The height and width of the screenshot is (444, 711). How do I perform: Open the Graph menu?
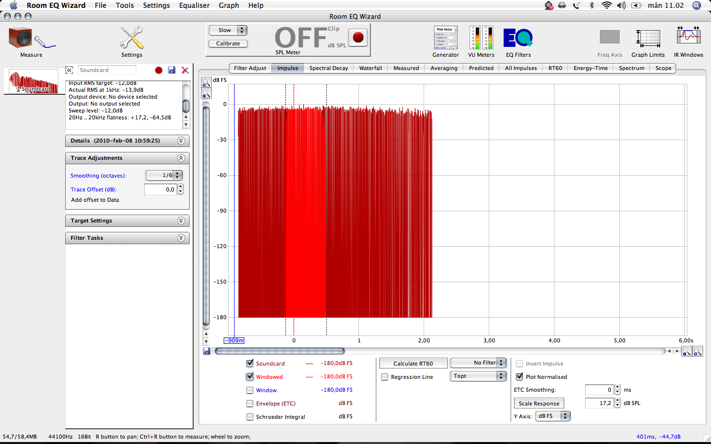coord(229,5)
